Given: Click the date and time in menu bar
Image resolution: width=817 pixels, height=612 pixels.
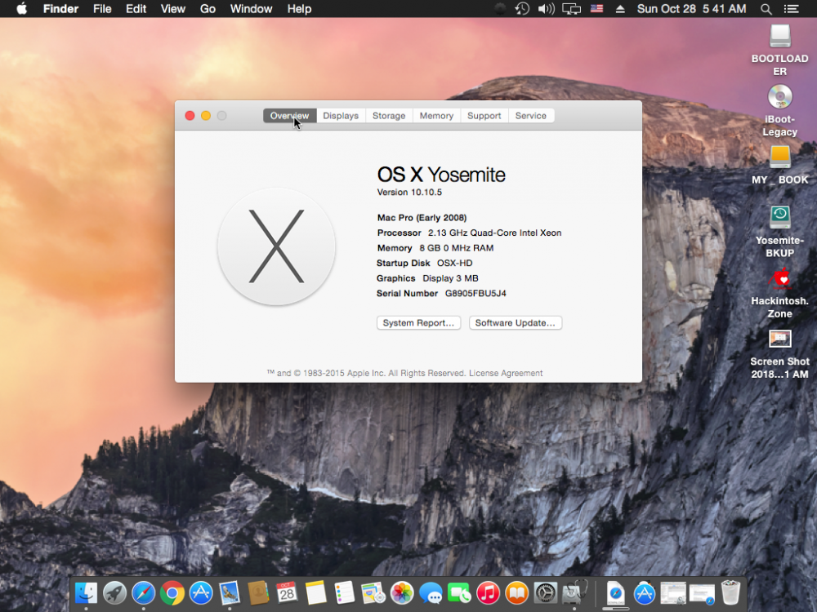Looking at the screenshot, I should click(691, 9).
